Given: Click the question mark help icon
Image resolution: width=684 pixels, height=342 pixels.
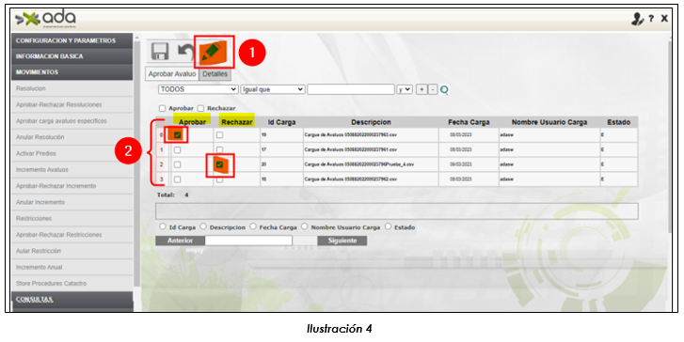Looking at the screenshot, I should 651,19.
